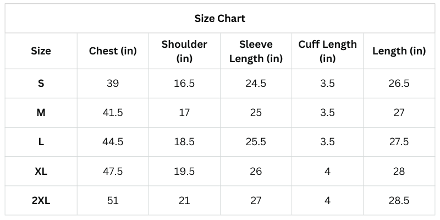Image resolution: width=440 pixels, height=220 pixels.
Task: Click the length value 28.5
Action: point(399,201)
